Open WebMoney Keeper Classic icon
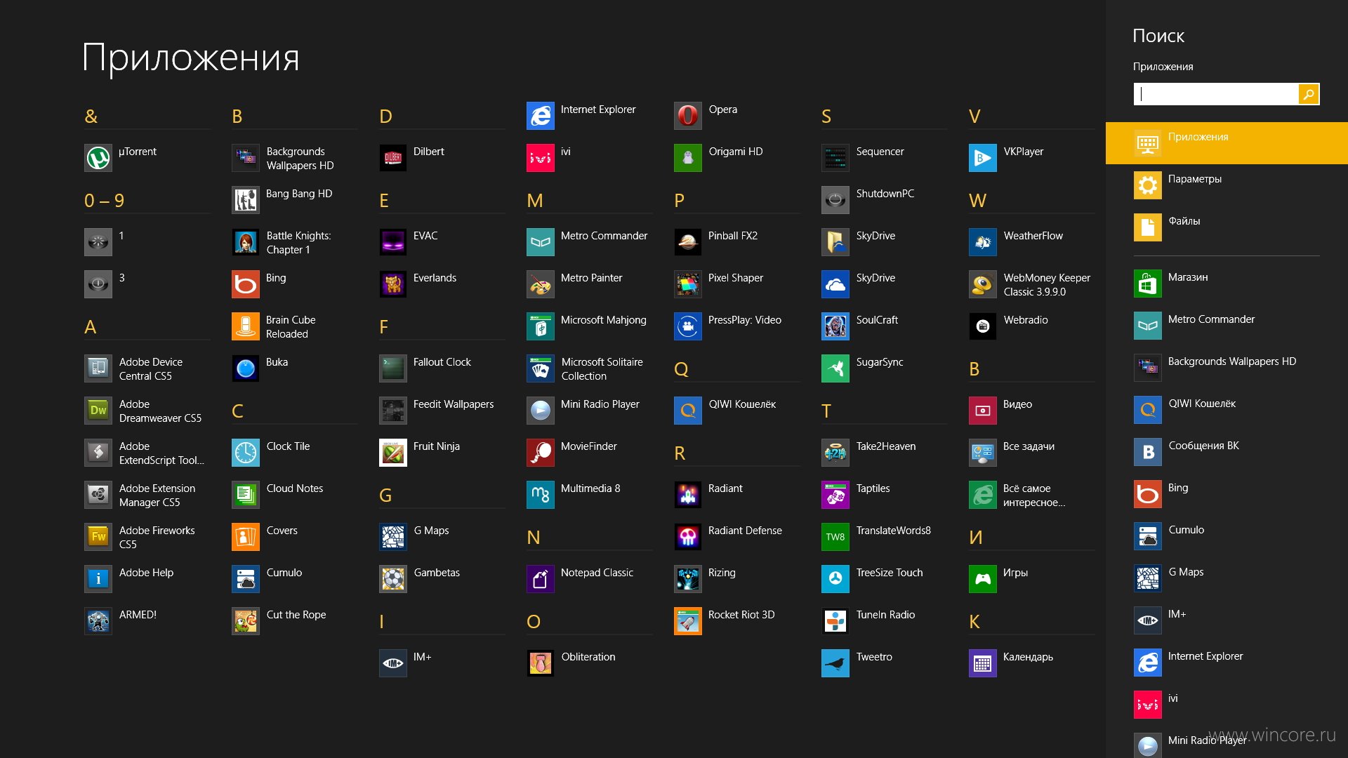Viewport: 1348px width, 758px height. [x=983, y=284]
